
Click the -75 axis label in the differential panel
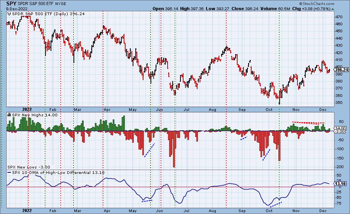(339, 203)
